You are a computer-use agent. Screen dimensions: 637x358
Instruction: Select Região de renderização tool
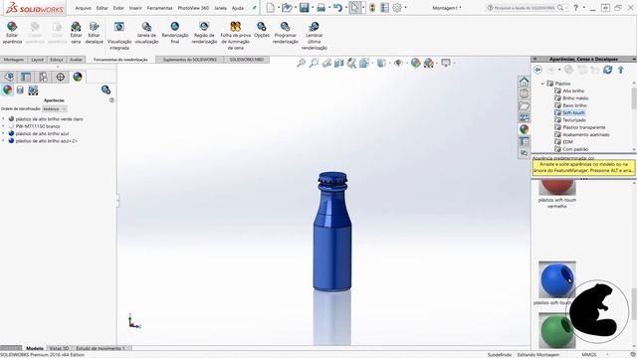coord(204,33)
